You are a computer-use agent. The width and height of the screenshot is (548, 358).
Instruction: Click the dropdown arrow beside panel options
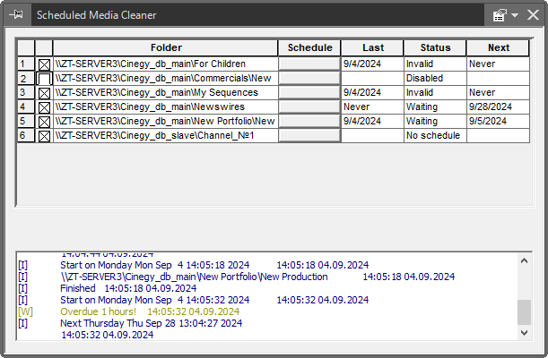click(515, 15)
